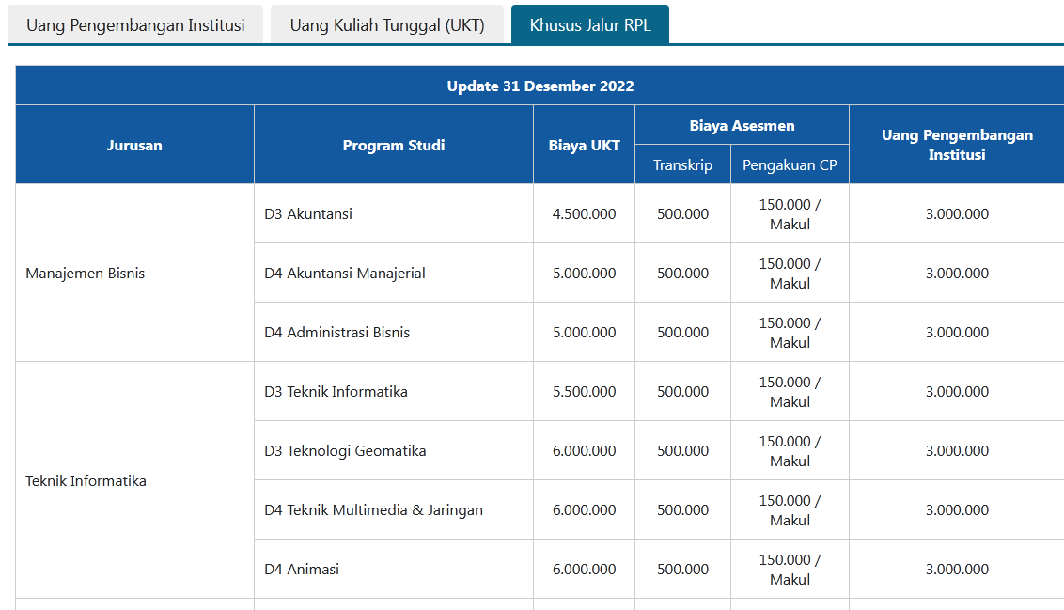Click the Jurusan column header
The image size is (1064, 610).
tap(133, 144)
